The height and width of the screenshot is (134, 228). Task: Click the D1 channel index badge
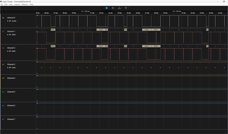pyautogui.click(x=3, y=32)
